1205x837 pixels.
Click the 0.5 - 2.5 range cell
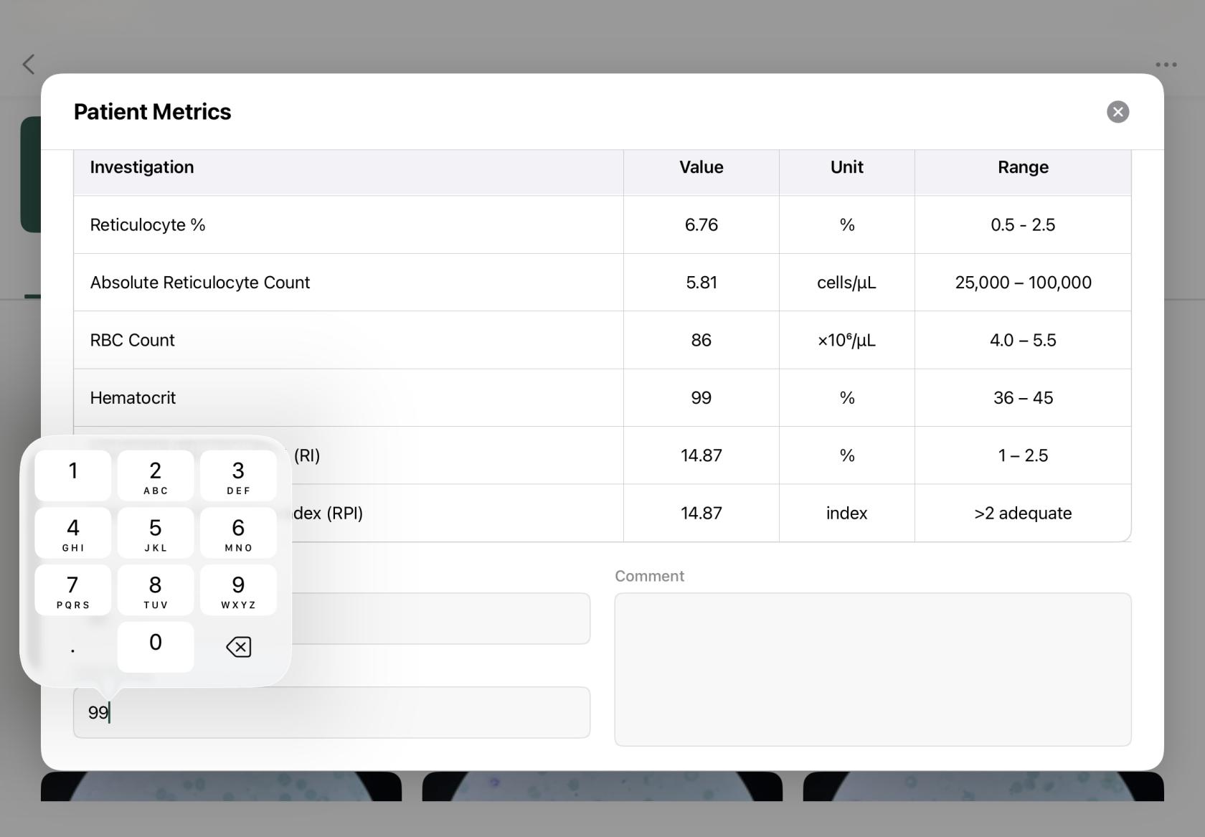tap(1023, 225)
